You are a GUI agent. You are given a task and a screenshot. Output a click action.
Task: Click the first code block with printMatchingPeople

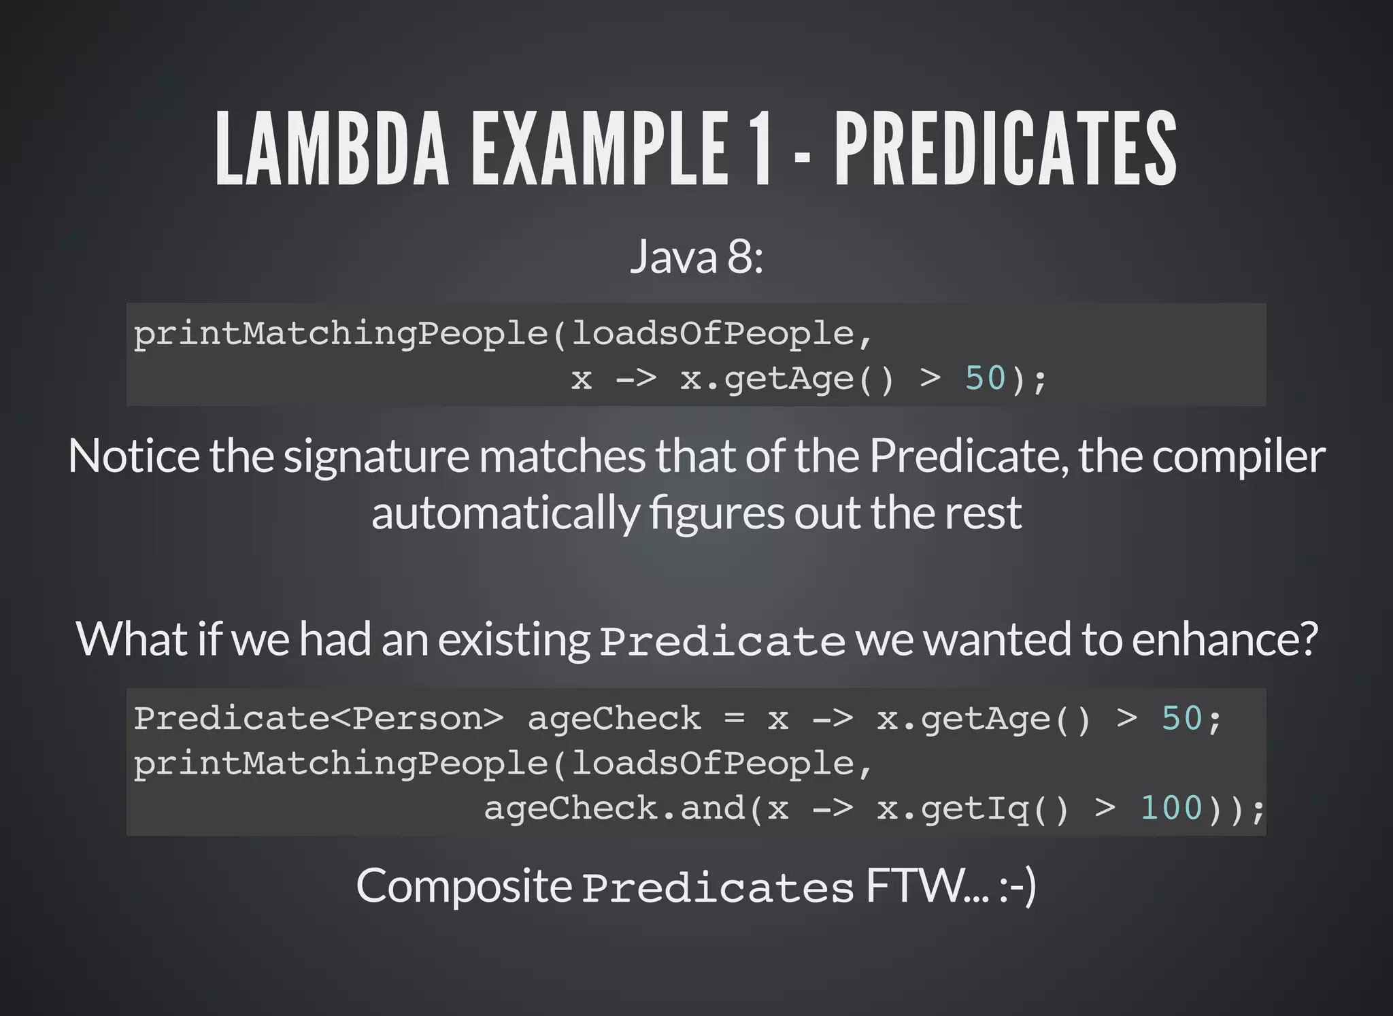pyautogui.click(x=696, y=354)
